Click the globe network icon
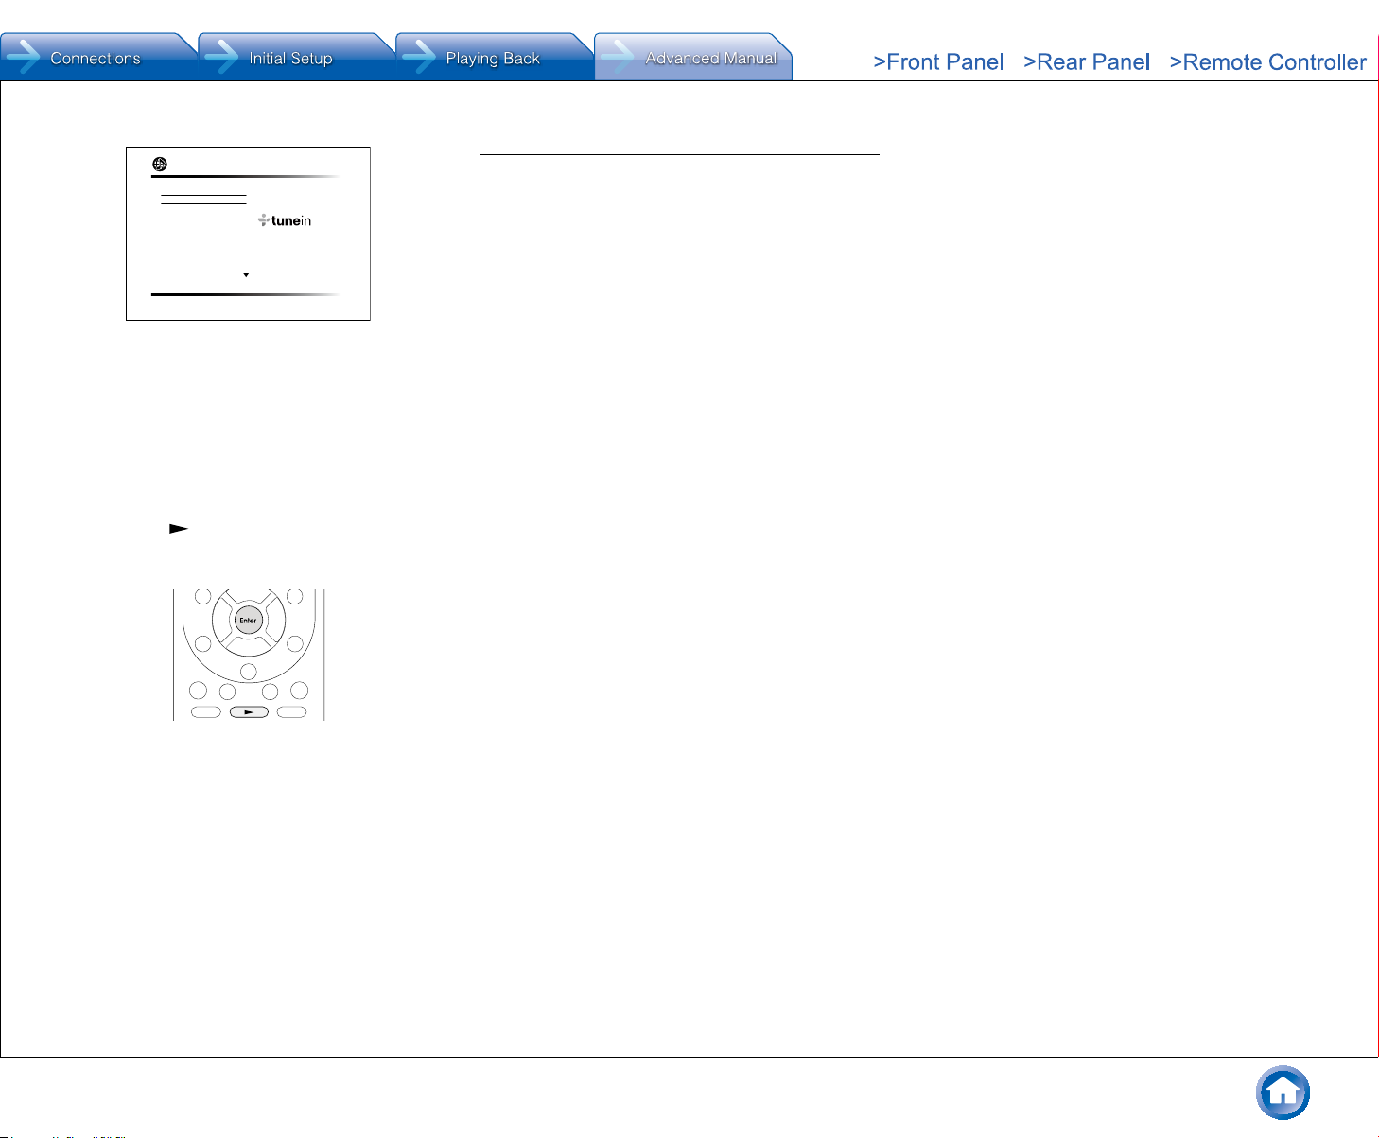1379x1138 pixels. click(x=160, y=165)
